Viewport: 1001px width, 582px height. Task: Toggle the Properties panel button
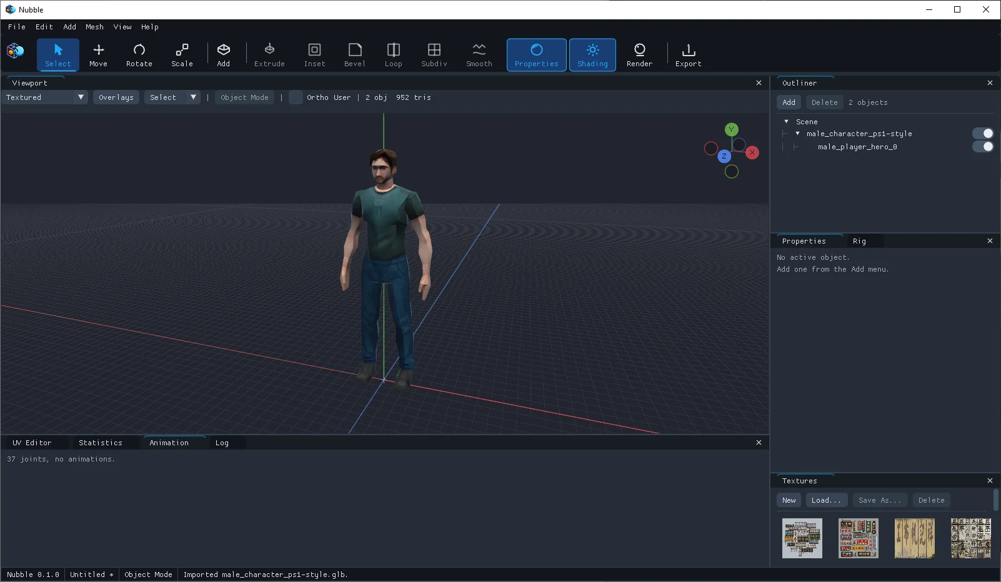pyautogui.click(x=537, y=55)
